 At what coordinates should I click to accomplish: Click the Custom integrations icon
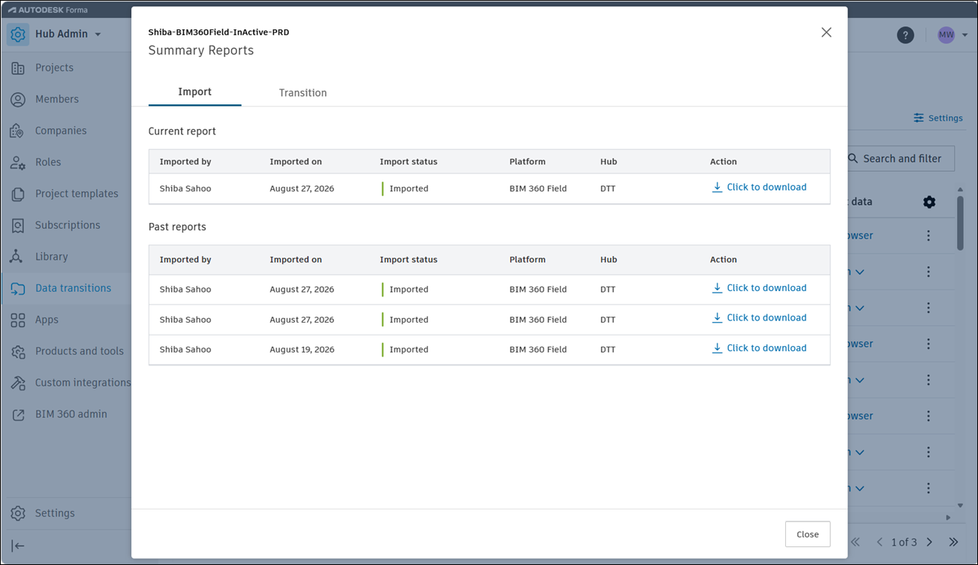pos(18,383)
